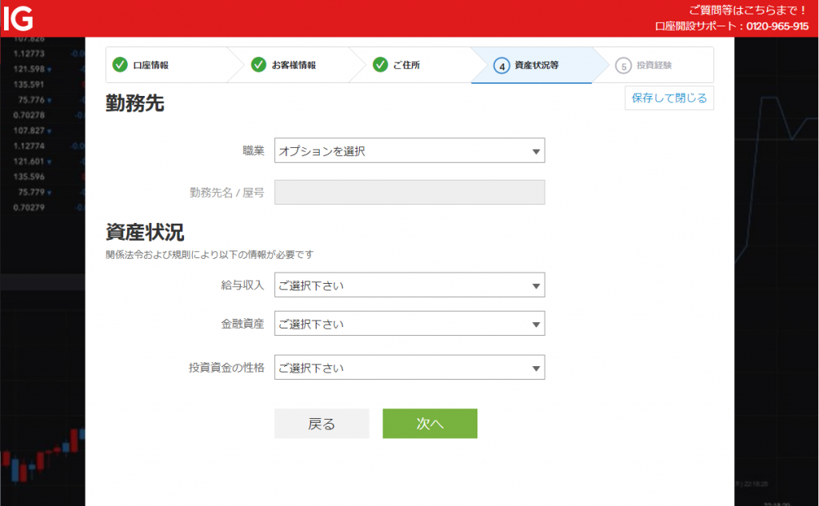Click the 0.70279 price in background list
Viewport: 819px width, 506px height.
29,208
